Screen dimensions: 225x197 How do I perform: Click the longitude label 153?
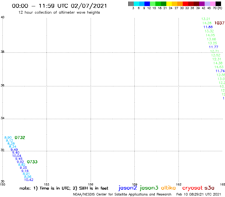(47, 184)
